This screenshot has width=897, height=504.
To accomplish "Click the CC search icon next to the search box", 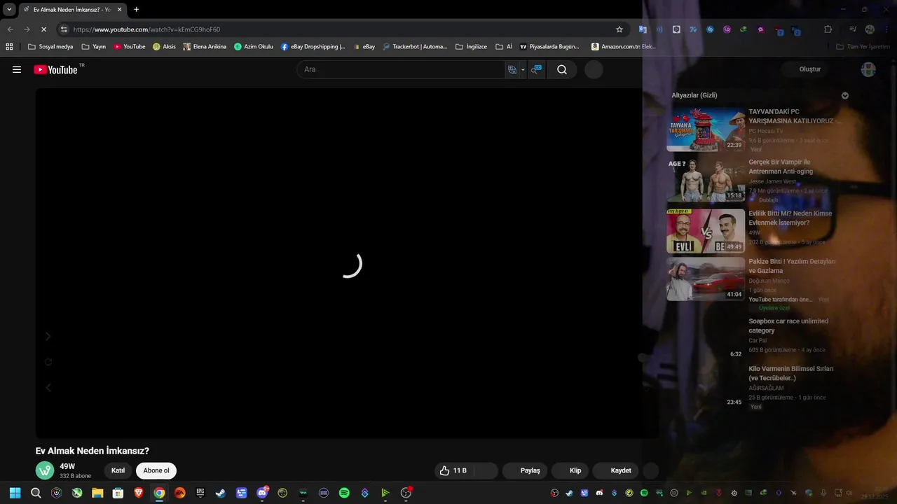I will [536, 69].
